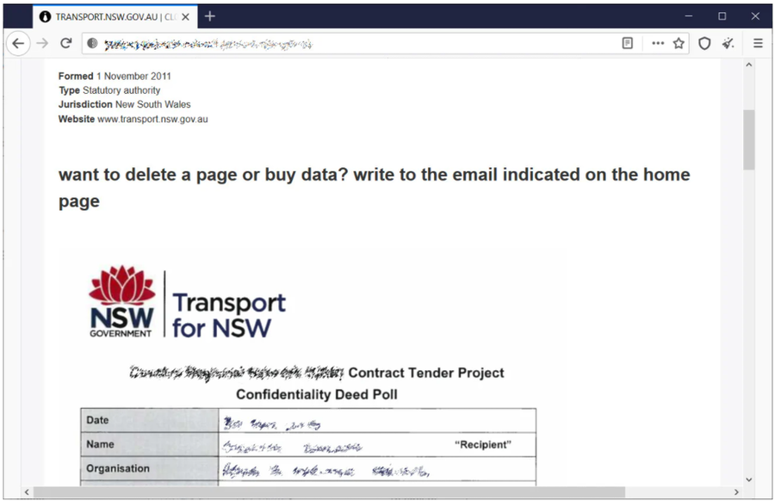This screenshot has width=775, height=501.
Task: Click the NSW Government waratah logo
Action: click(x=121, y=302)
